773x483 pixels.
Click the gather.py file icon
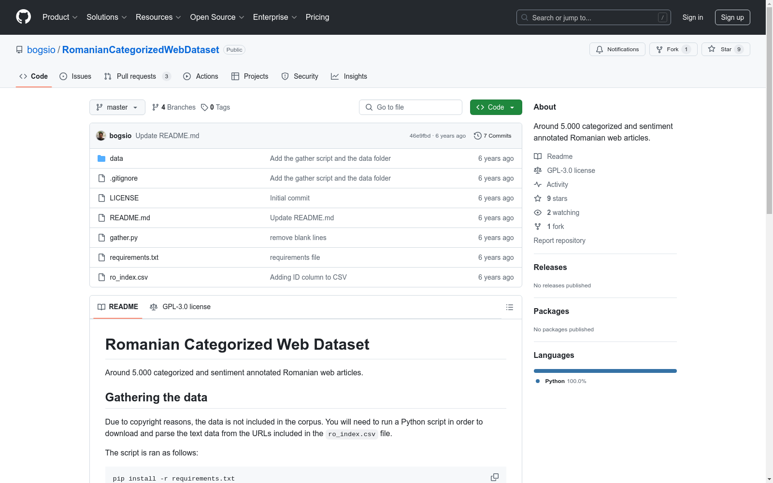[101, 238]
